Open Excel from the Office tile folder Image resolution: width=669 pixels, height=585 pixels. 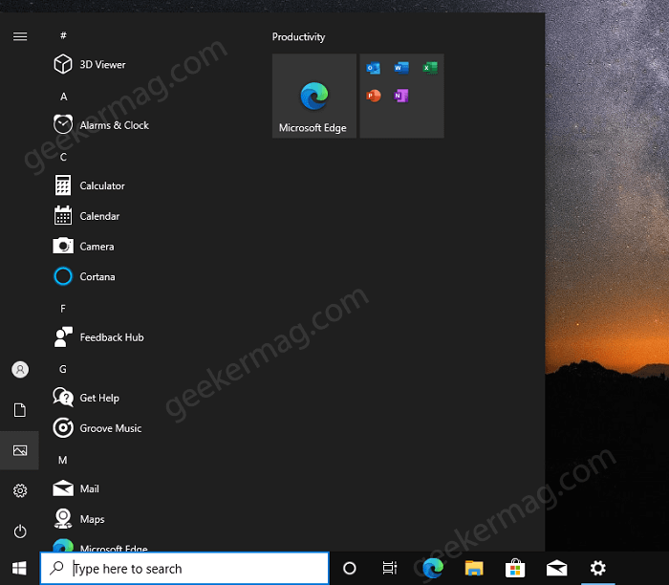(x=430, y=68)
